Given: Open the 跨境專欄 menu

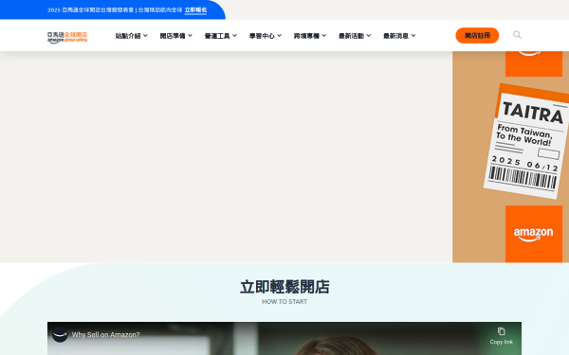Looking at the screenshot, I should [x=310, y=36].
